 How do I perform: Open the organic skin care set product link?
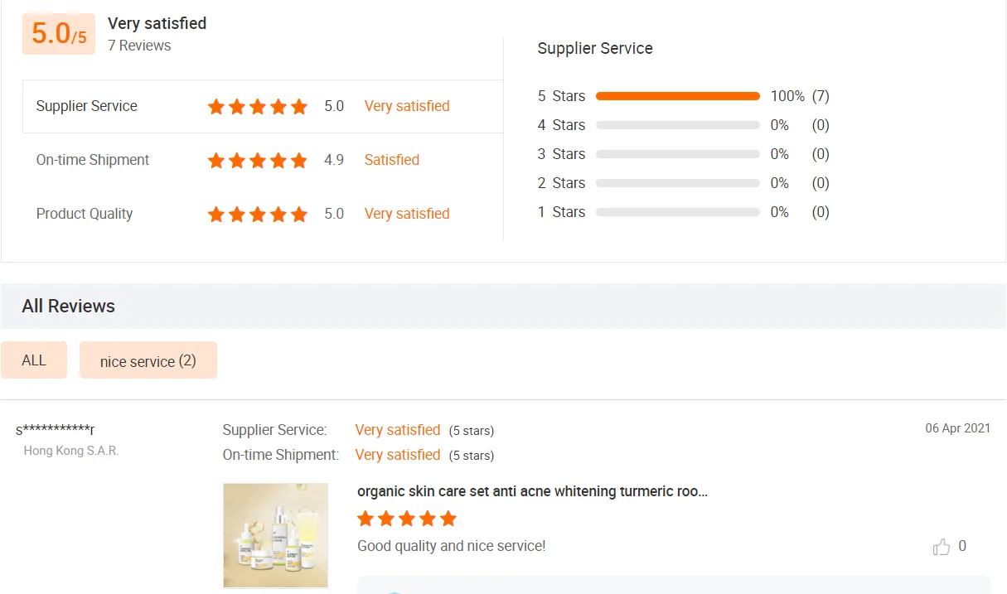click(x=532, y=491)
